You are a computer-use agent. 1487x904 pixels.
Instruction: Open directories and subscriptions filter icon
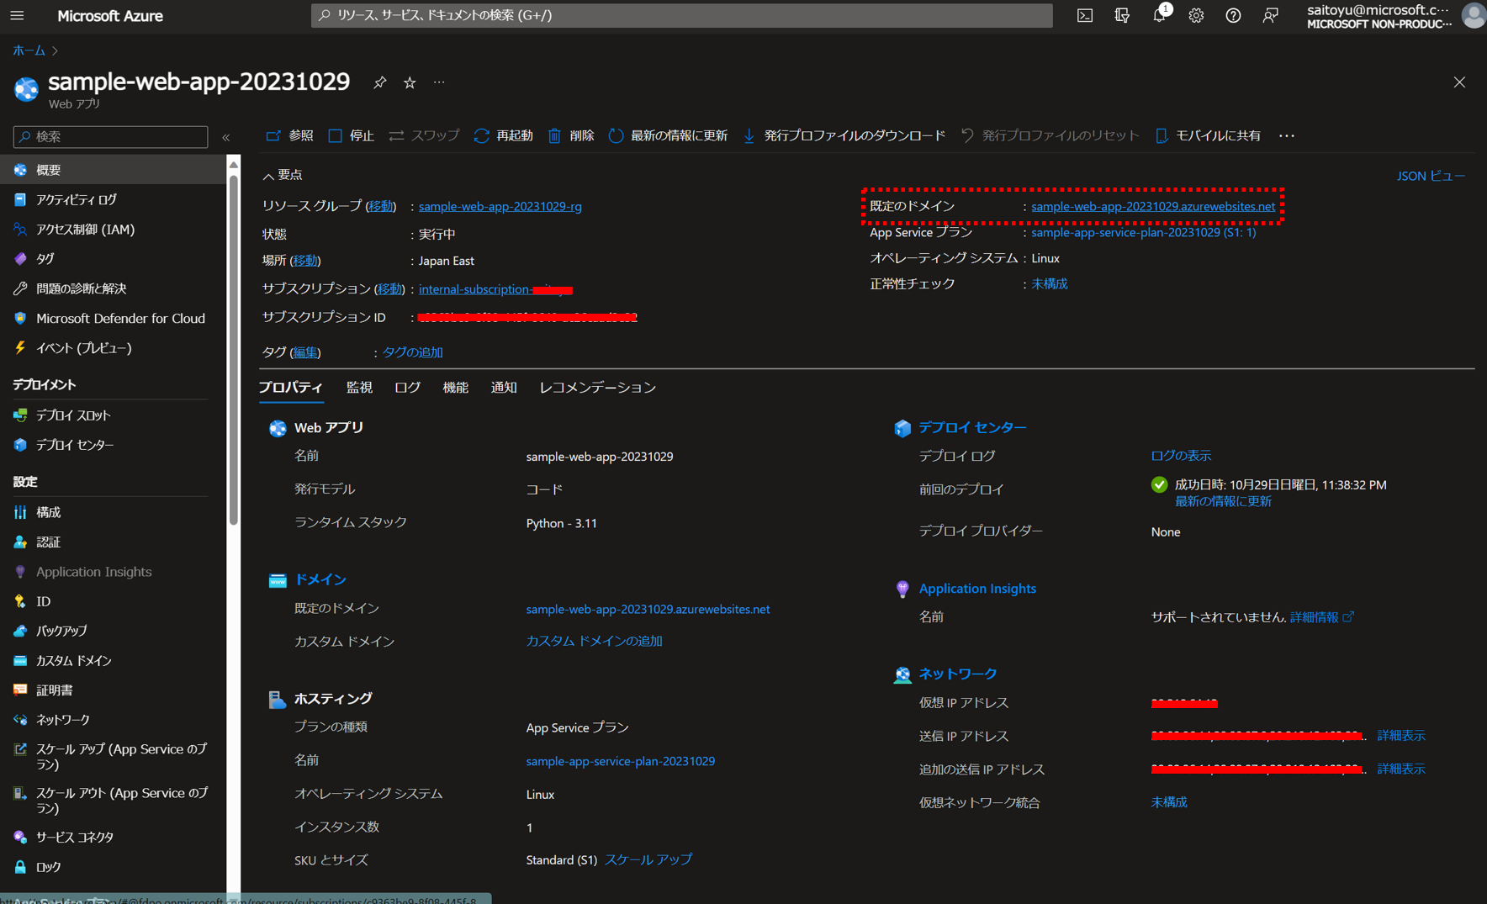tap(1122, 15)
